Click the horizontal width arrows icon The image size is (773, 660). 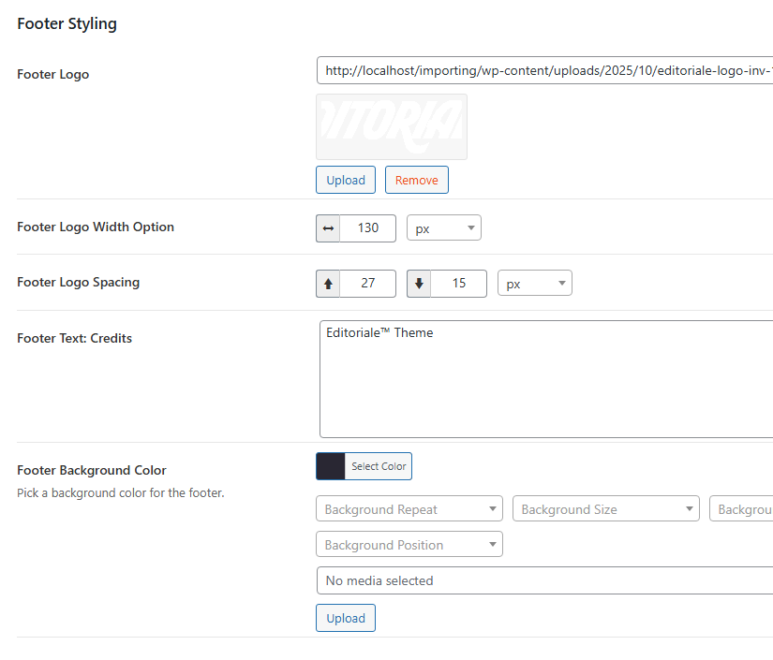pyautogui.click(x=328, y=228)
